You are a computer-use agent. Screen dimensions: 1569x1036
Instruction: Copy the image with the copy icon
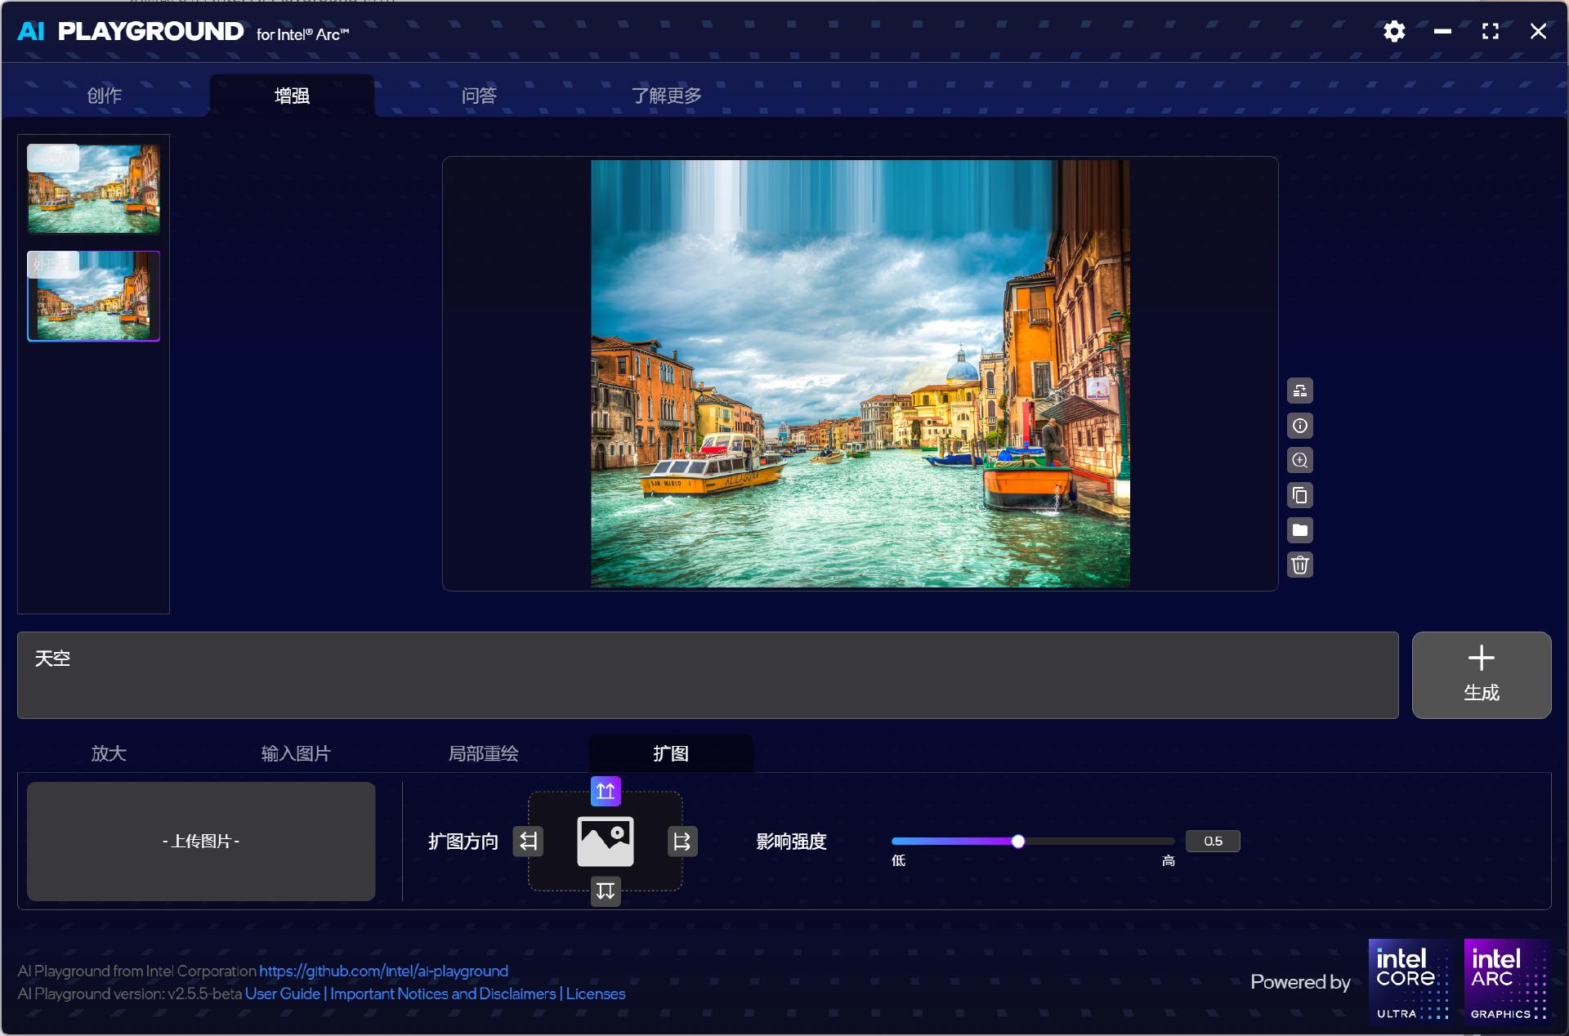point(1300,495)
